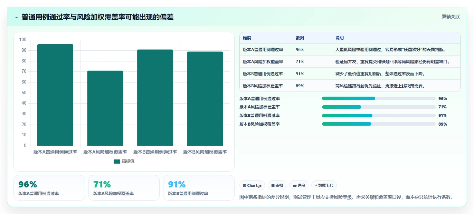Image resolution: width=474 pixels, height=214 pixels.
Task: Click the Chart.js tag icon
Action: click(245, 186)
